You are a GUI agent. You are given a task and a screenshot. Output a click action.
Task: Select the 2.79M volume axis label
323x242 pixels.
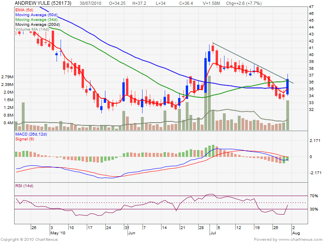(x=8, y=77)
